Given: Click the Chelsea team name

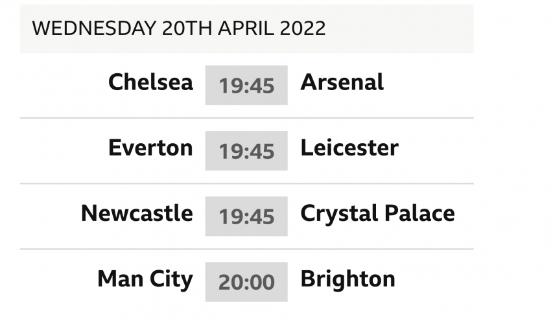Looking at the screenshot, I should [150, 82].
